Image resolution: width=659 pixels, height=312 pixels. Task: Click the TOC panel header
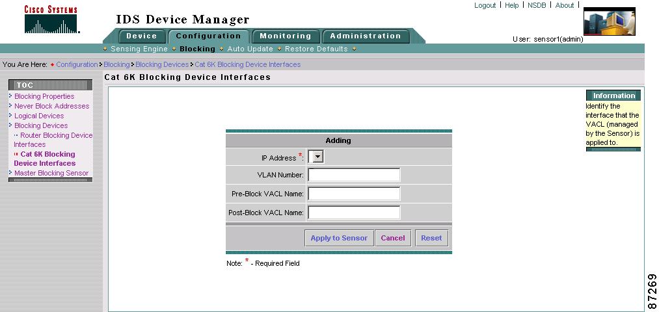click(x=51, y=84)
